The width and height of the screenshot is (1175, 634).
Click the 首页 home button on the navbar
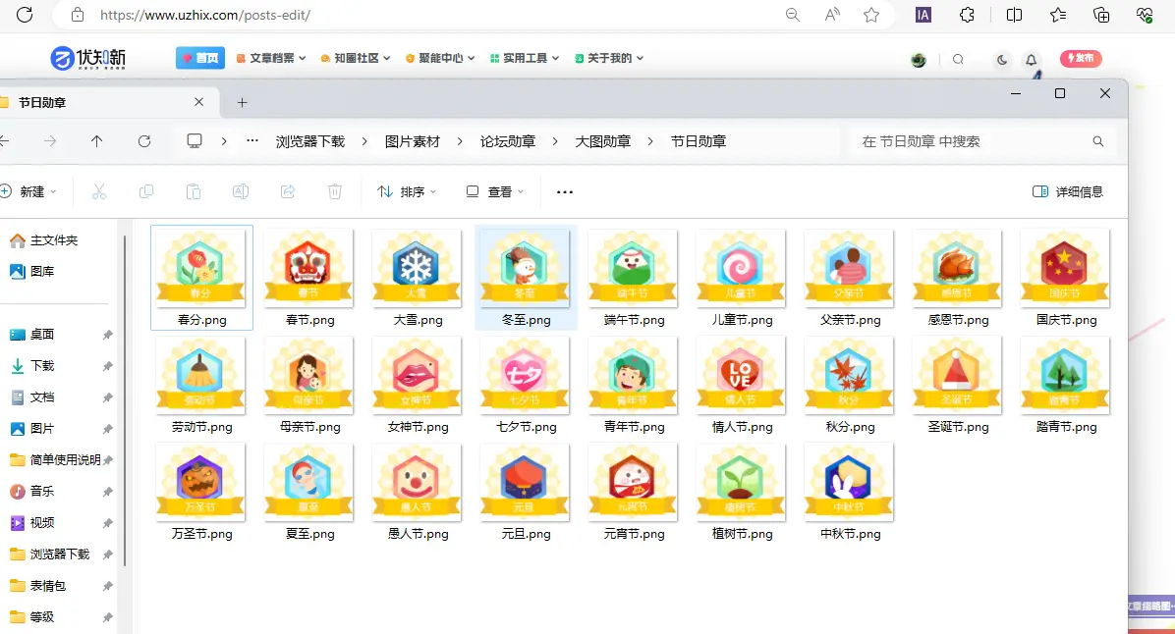tap(200, 57)
